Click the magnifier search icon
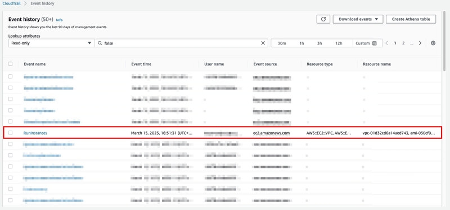 point(100,43)
